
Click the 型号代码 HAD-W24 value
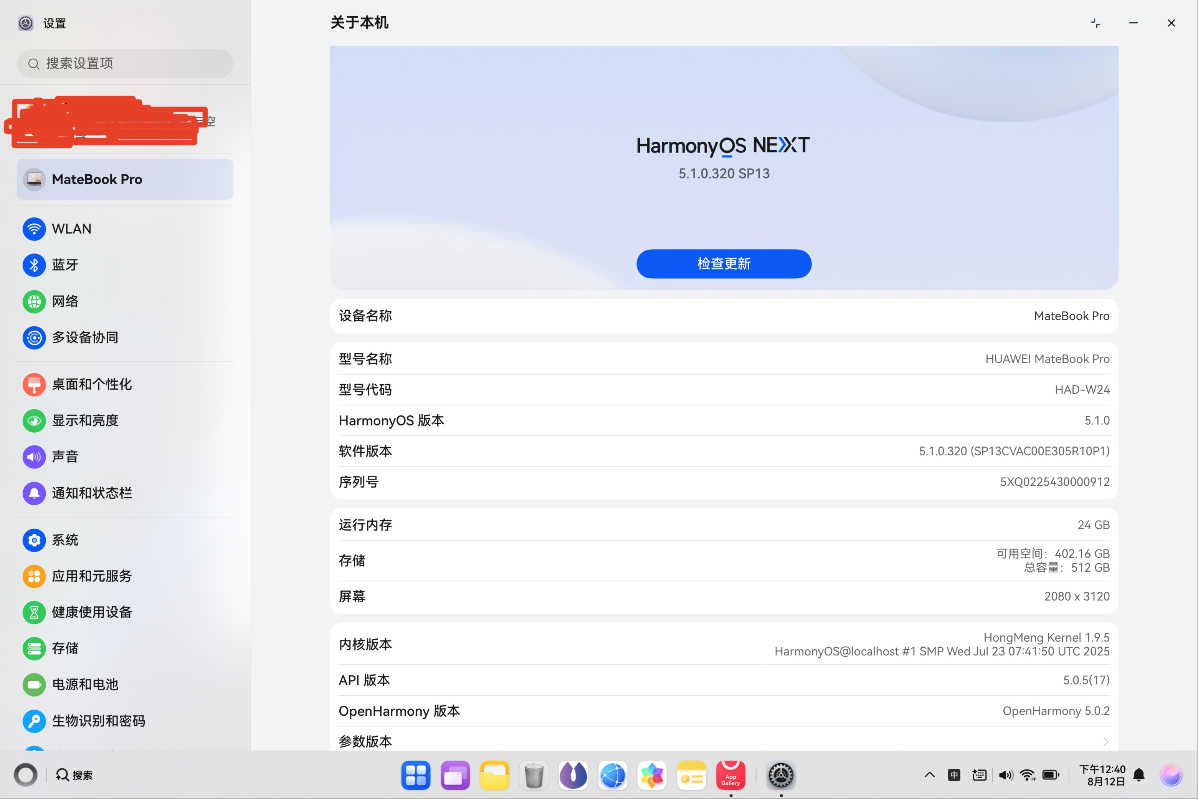pyautogui.click(x=1082, y=390)
